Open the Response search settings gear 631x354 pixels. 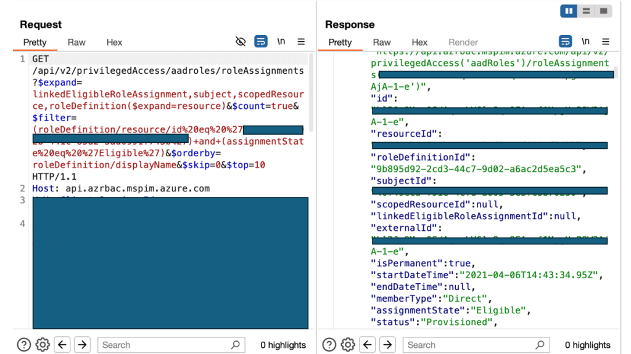click(348, 345)
